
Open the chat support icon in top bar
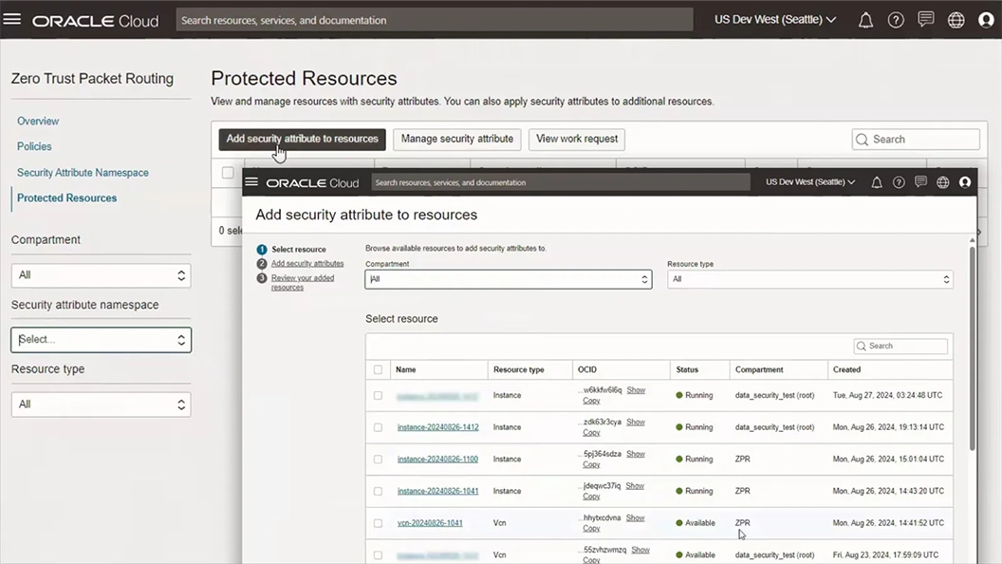[x=926, y=20]
